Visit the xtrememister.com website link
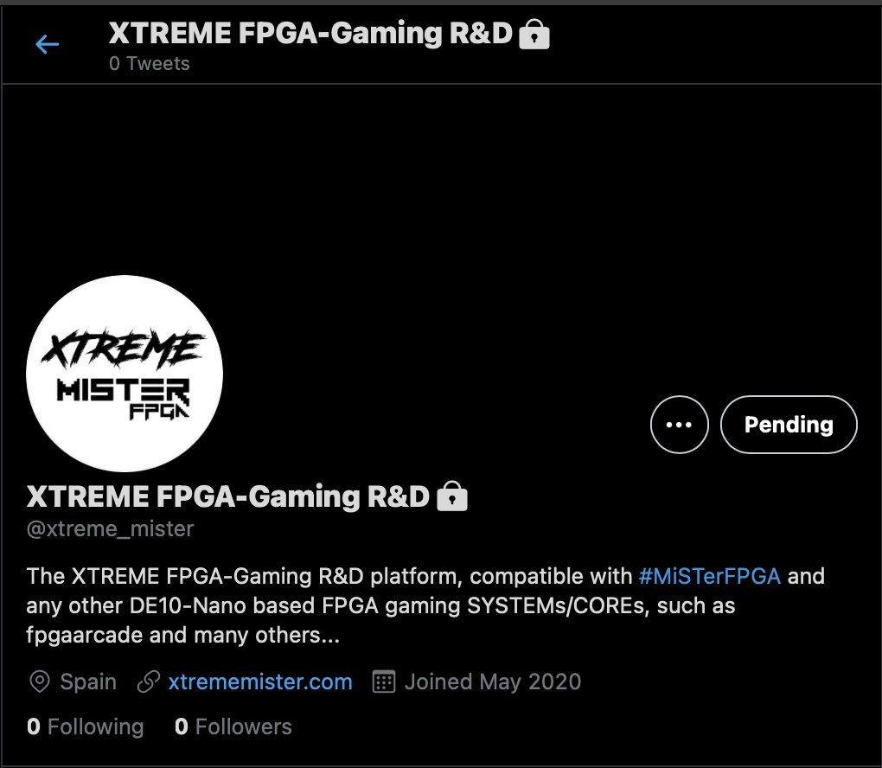This screenshot has height=768, width=882. pyautogui.click(x=260, y=682)
